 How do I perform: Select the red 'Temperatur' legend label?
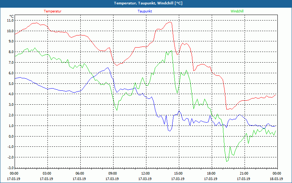pos(53,11)
